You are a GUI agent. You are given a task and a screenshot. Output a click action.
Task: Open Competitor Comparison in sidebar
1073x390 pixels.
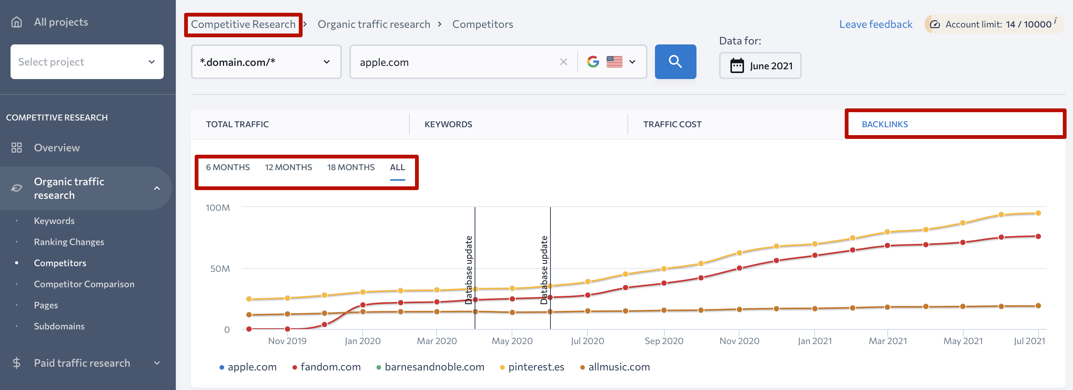tap(84, 284)
